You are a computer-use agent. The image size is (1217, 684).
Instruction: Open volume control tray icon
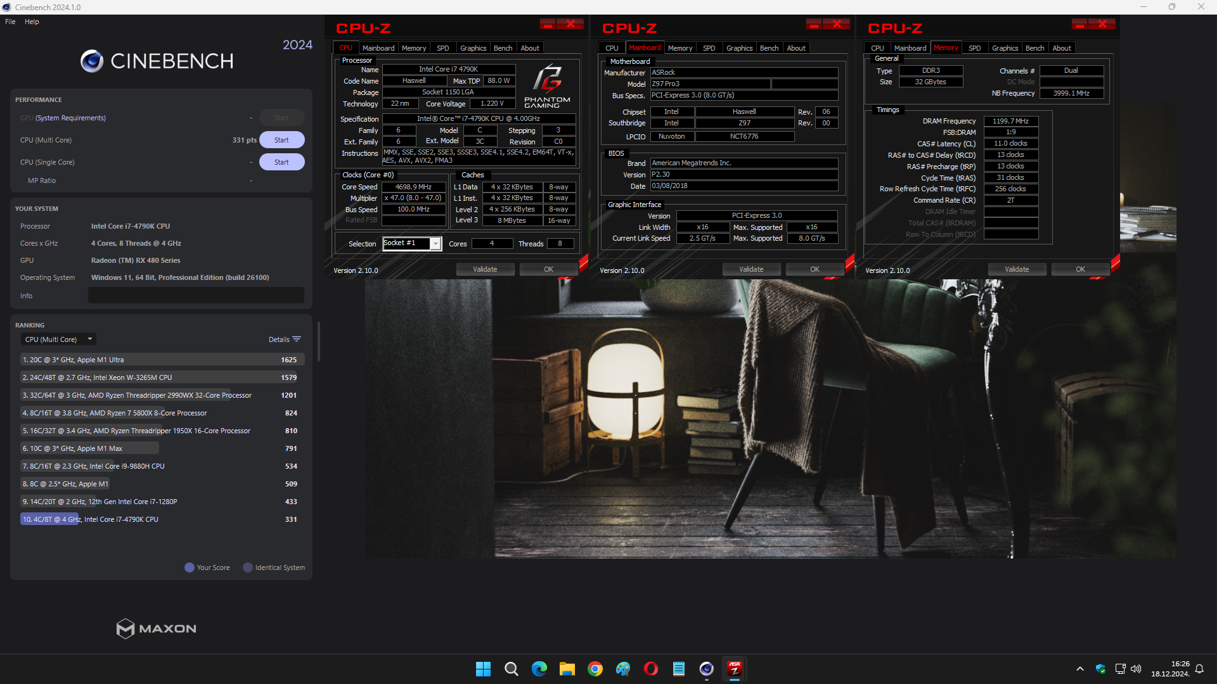tap(1136, 669)
